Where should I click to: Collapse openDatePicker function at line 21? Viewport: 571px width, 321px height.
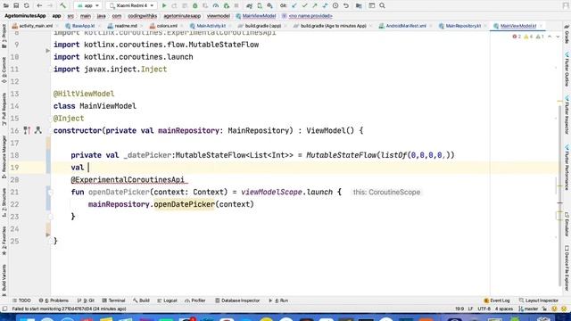51,192
